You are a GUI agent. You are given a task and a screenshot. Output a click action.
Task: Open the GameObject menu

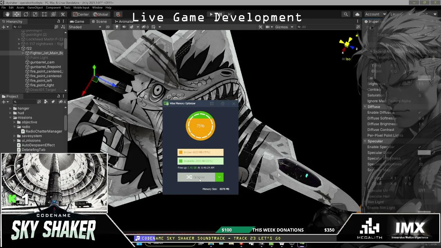35,8
